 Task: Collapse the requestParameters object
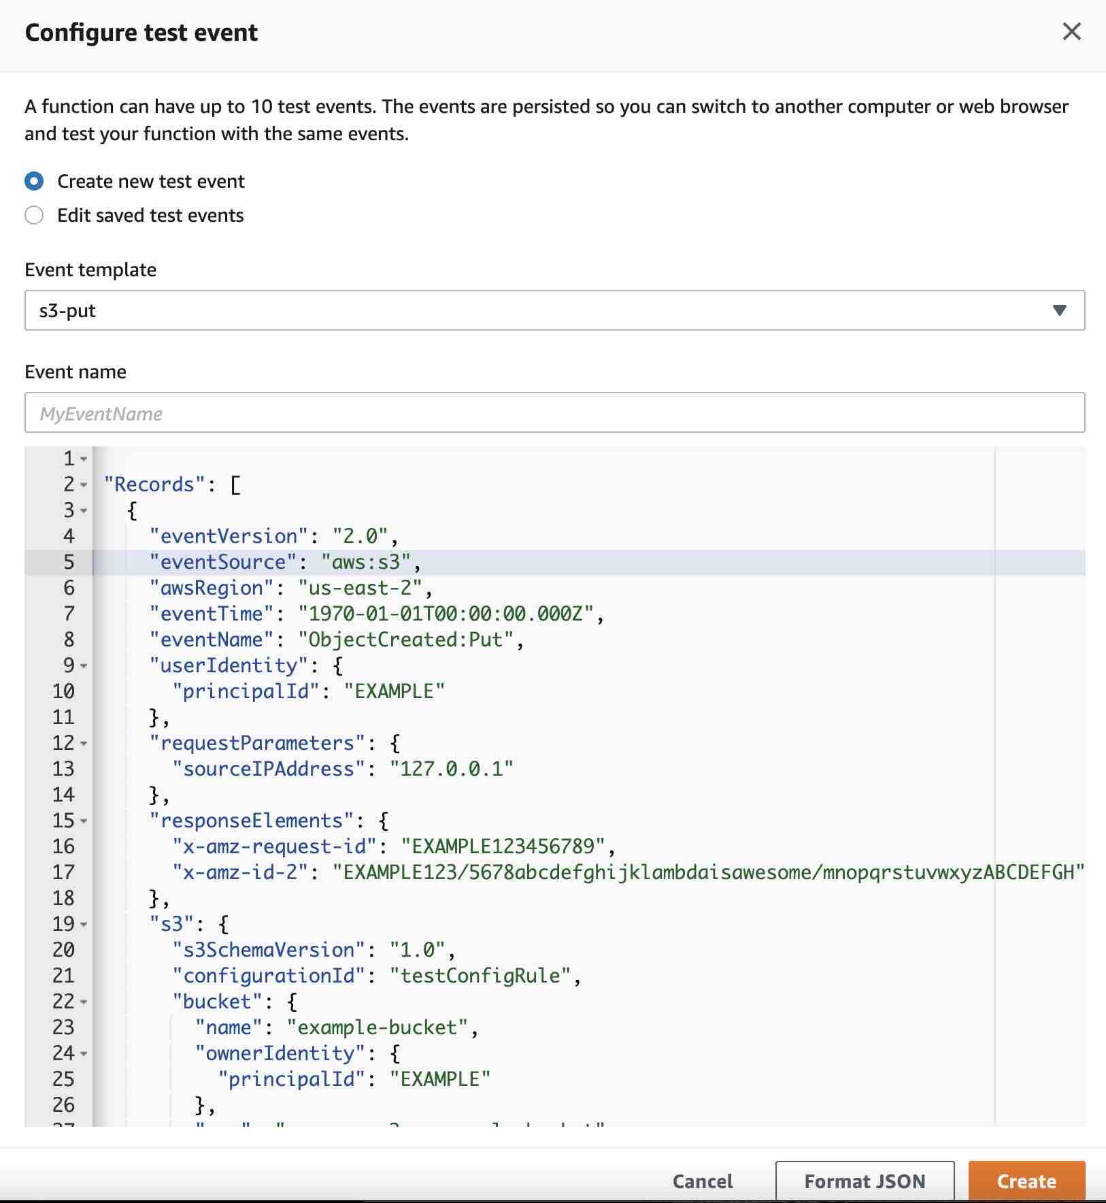(x=83, y=744)
